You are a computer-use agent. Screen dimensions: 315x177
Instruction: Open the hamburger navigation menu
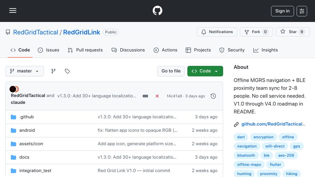(x=13, y=10)
